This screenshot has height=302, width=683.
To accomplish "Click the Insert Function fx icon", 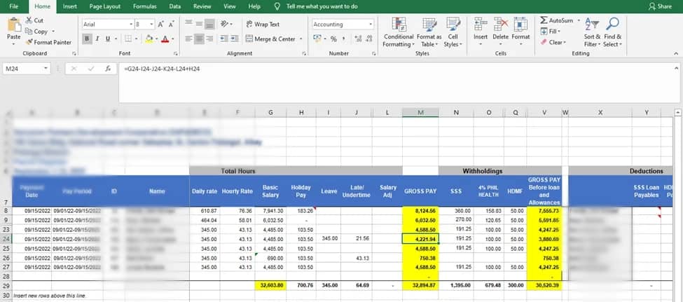I will pyautogui.click(x=108, y=69).
